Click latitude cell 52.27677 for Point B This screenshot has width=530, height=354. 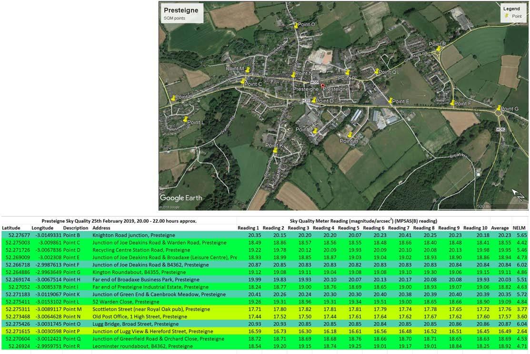pyautogui.click(x=20, y=235)
